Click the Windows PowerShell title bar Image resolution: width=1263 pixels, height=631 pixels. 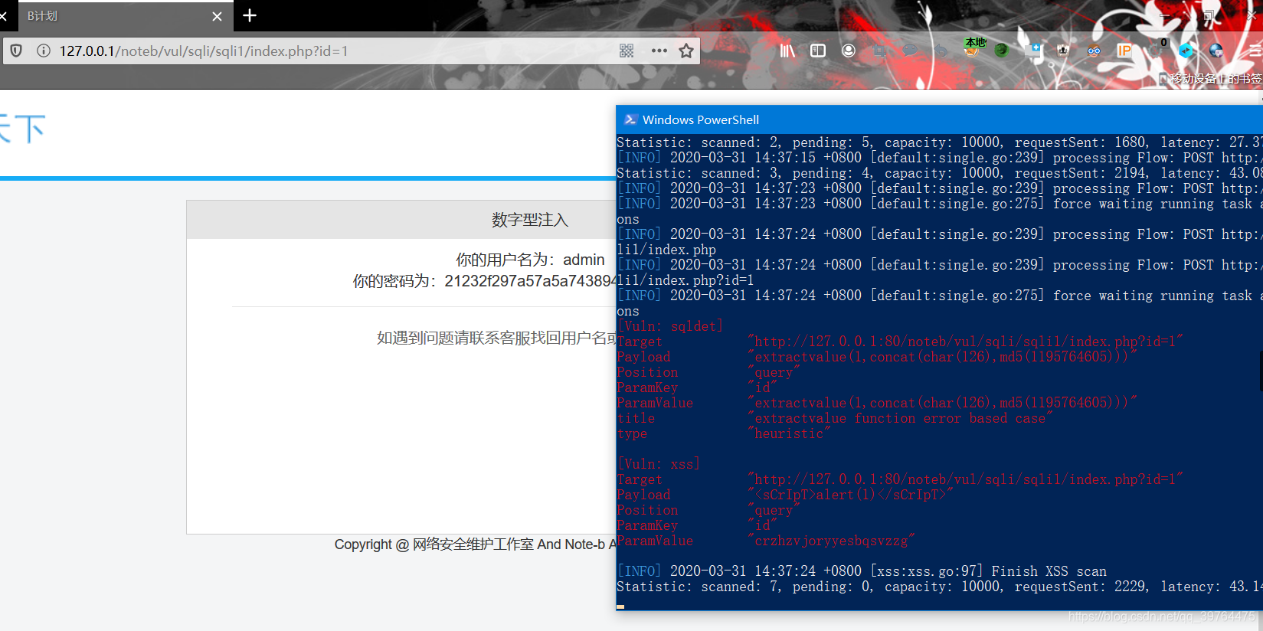(x=939, y=119)
